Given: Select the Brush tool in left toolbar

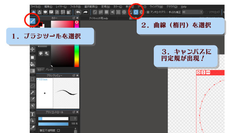Looking at the screenshot, I should (33, 21).
